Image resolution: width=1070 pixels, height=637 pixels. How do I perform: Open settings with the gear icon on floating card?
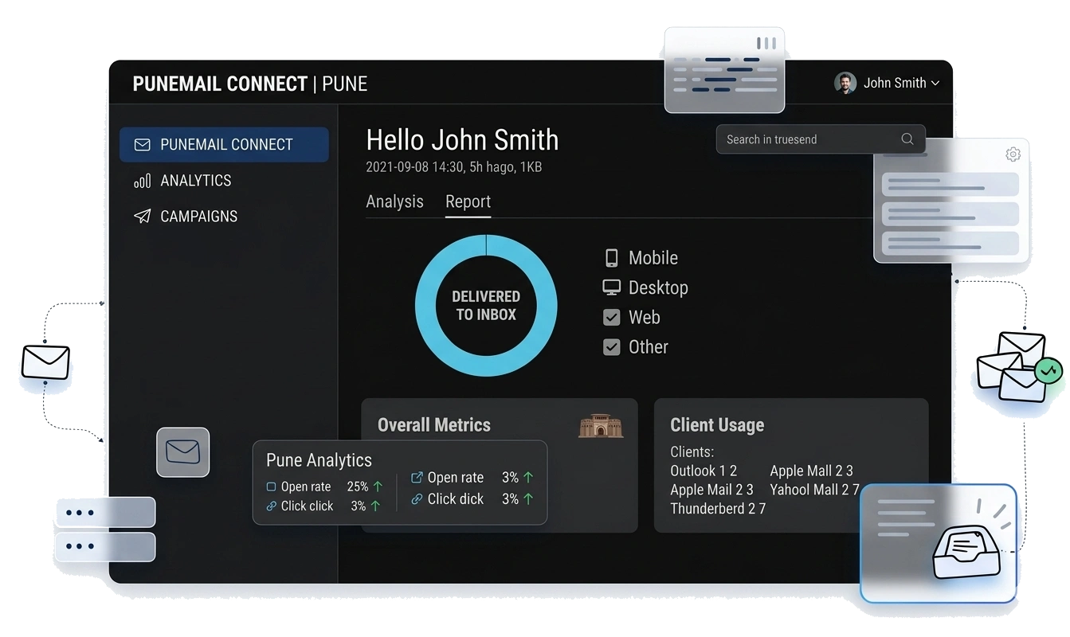coord(1013,154)
